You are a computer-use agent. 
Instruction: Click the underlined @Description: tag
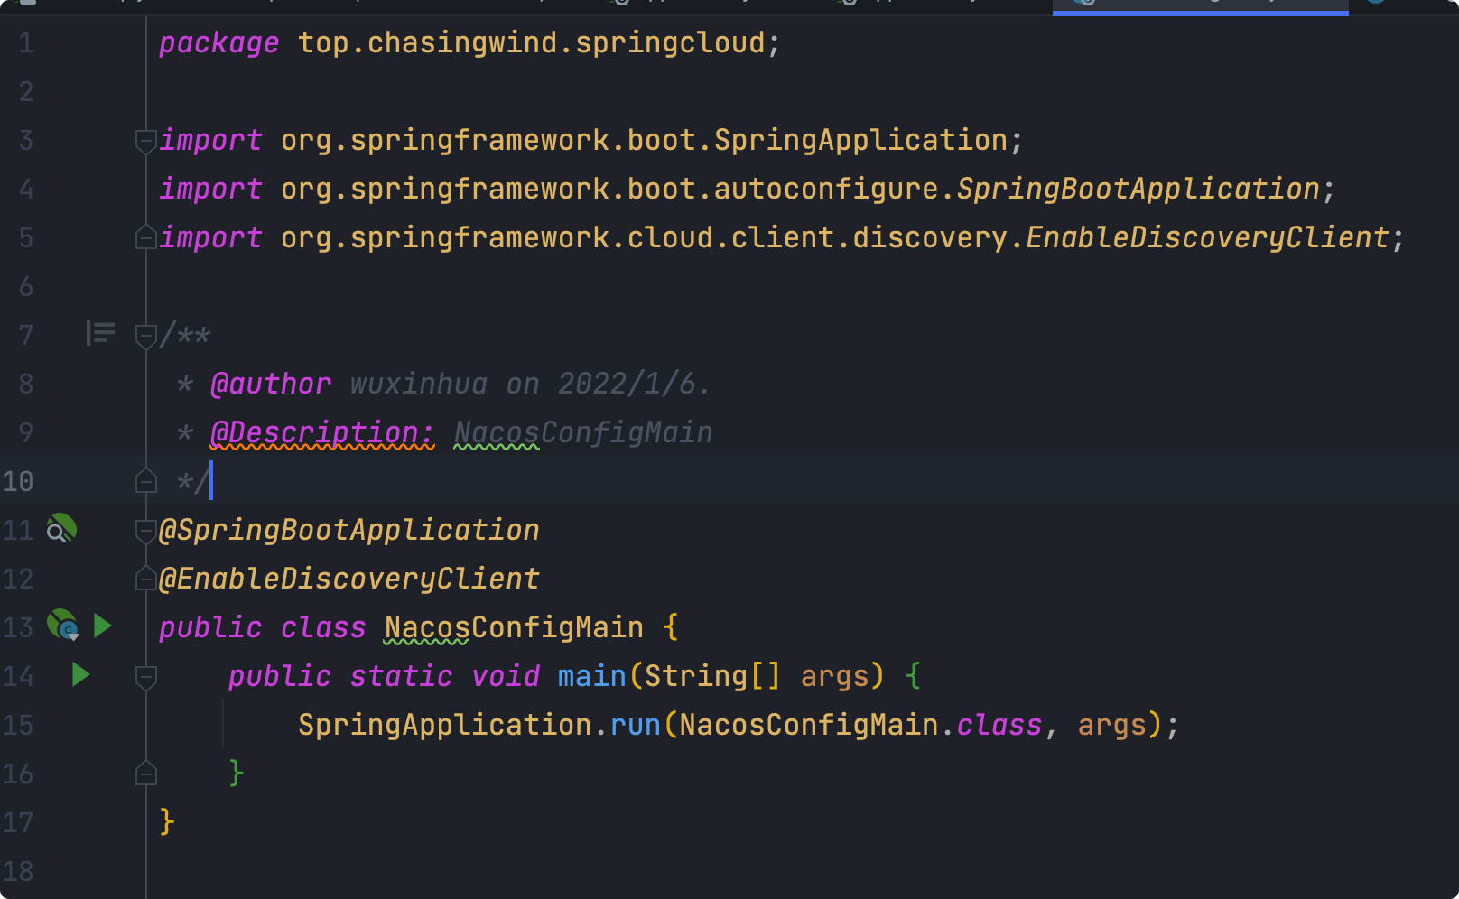tap(322, 433)
